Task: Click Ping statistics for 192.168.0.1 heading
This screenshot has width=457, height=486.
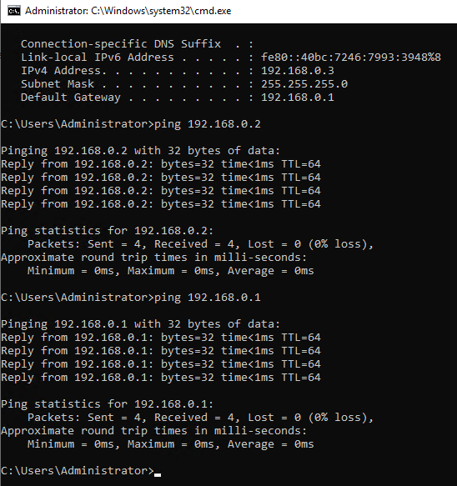Action: pos(108,403)
